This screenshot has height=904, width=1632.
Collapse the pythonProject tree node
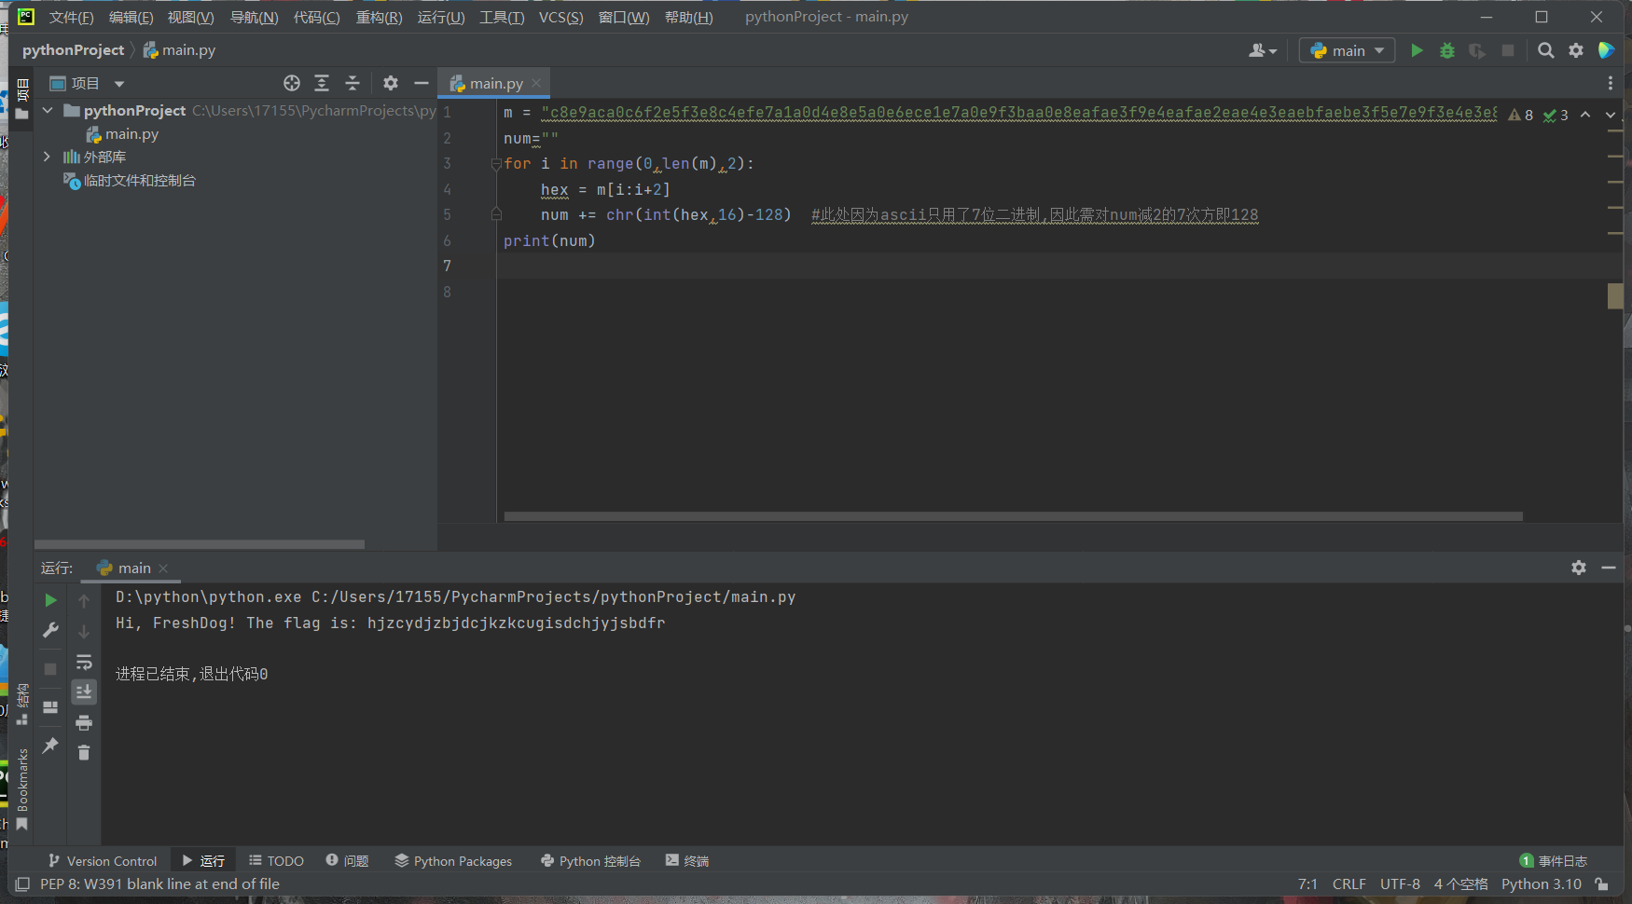[x=48, y=110]
